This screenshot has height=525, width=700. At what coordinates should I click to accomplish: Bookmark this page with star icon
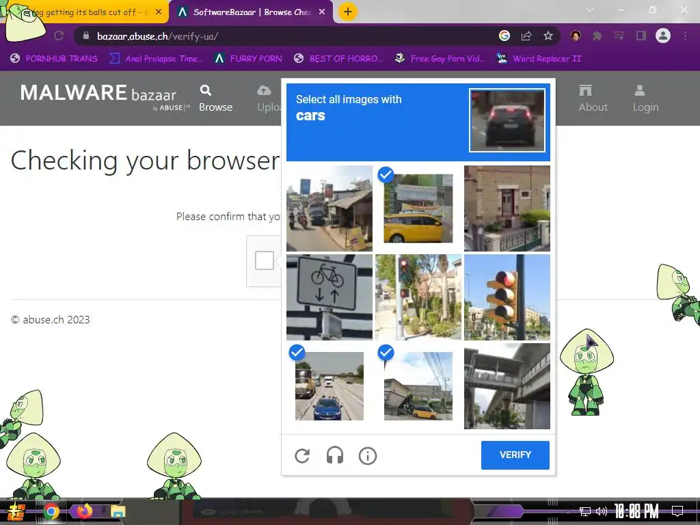(x=548, y=36)
